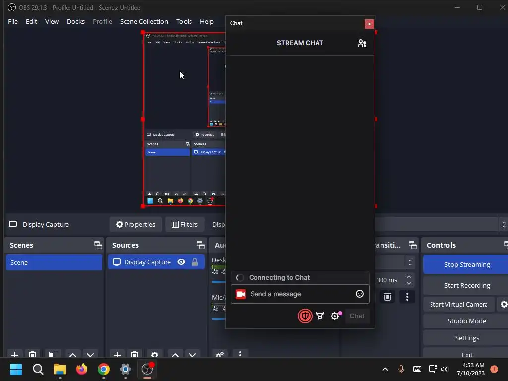
Task: Move source up with arrow icon
Action: click(x=175, y=355)
